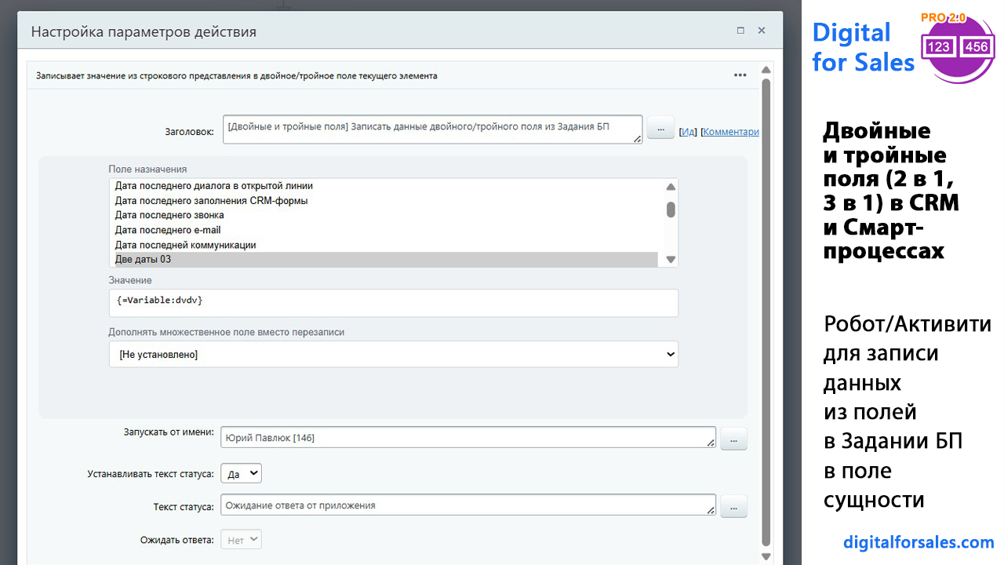Image resolution: width=1004 pixels, height=565 pixels.
Task: Open the picker next to Запускать от имени
Action: tap(733, 439)
